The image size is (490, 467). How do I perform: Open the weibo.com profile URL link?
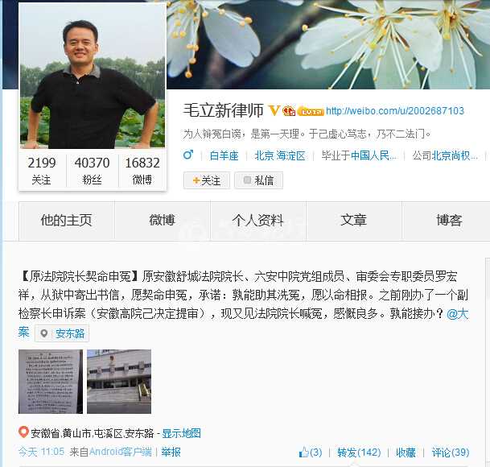pyautogui.click(x=395, y=111)
